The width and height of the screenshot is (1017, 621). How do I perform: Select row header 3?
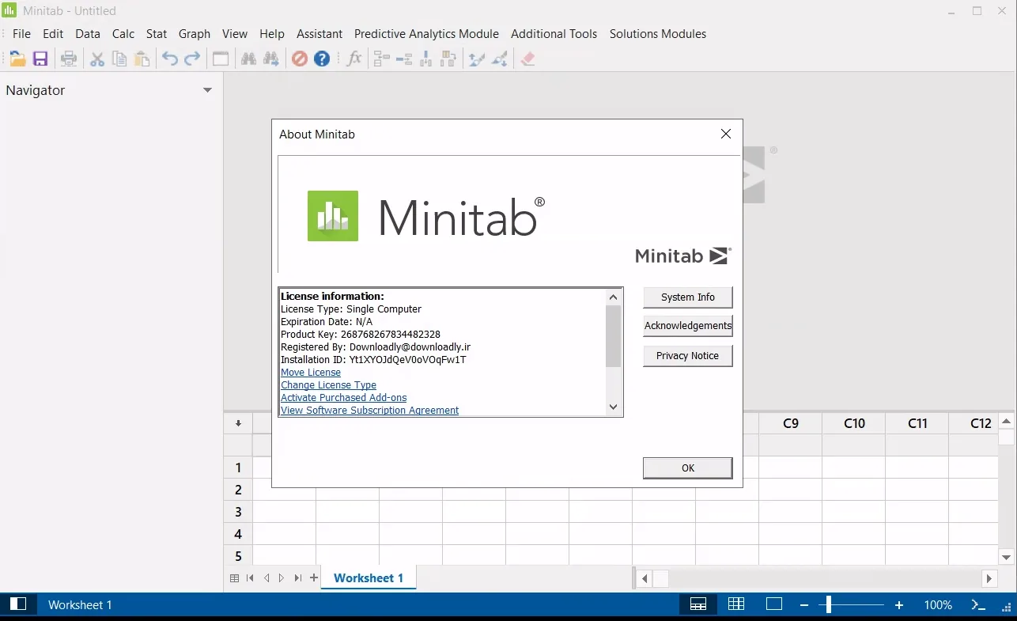[238, 512]
